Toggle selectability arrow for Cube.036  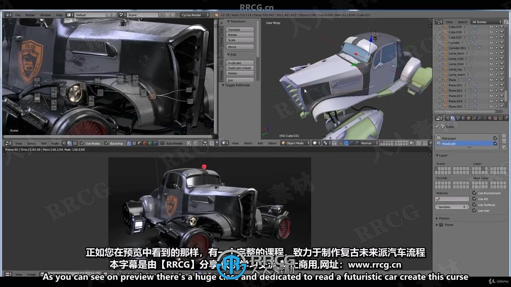(x=497, y=32)
